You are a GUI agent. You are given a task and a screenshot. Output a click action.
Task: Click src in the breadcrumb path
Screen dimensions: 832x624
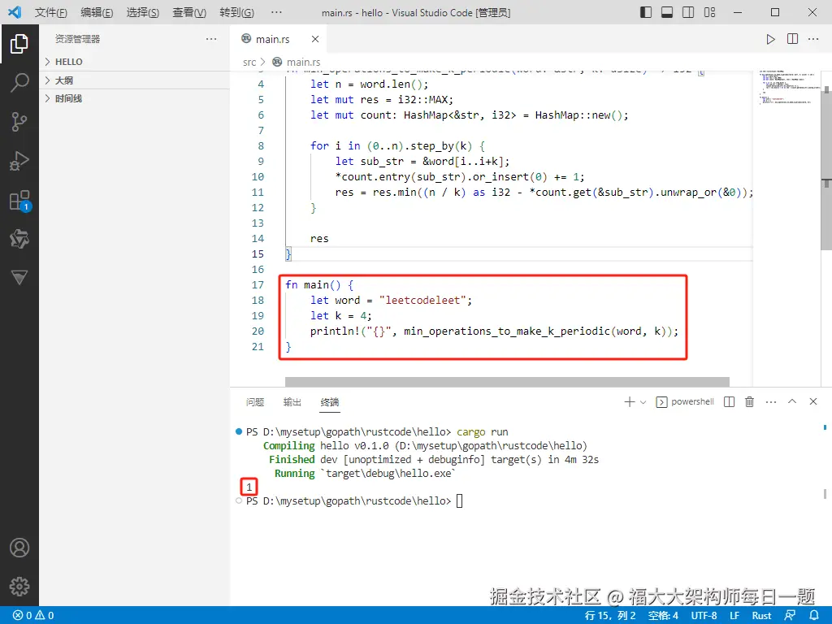tap(249, 62)
